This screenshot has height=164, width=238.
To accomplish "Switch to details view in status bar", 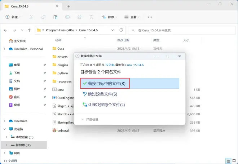I will [x=228, y=161].
